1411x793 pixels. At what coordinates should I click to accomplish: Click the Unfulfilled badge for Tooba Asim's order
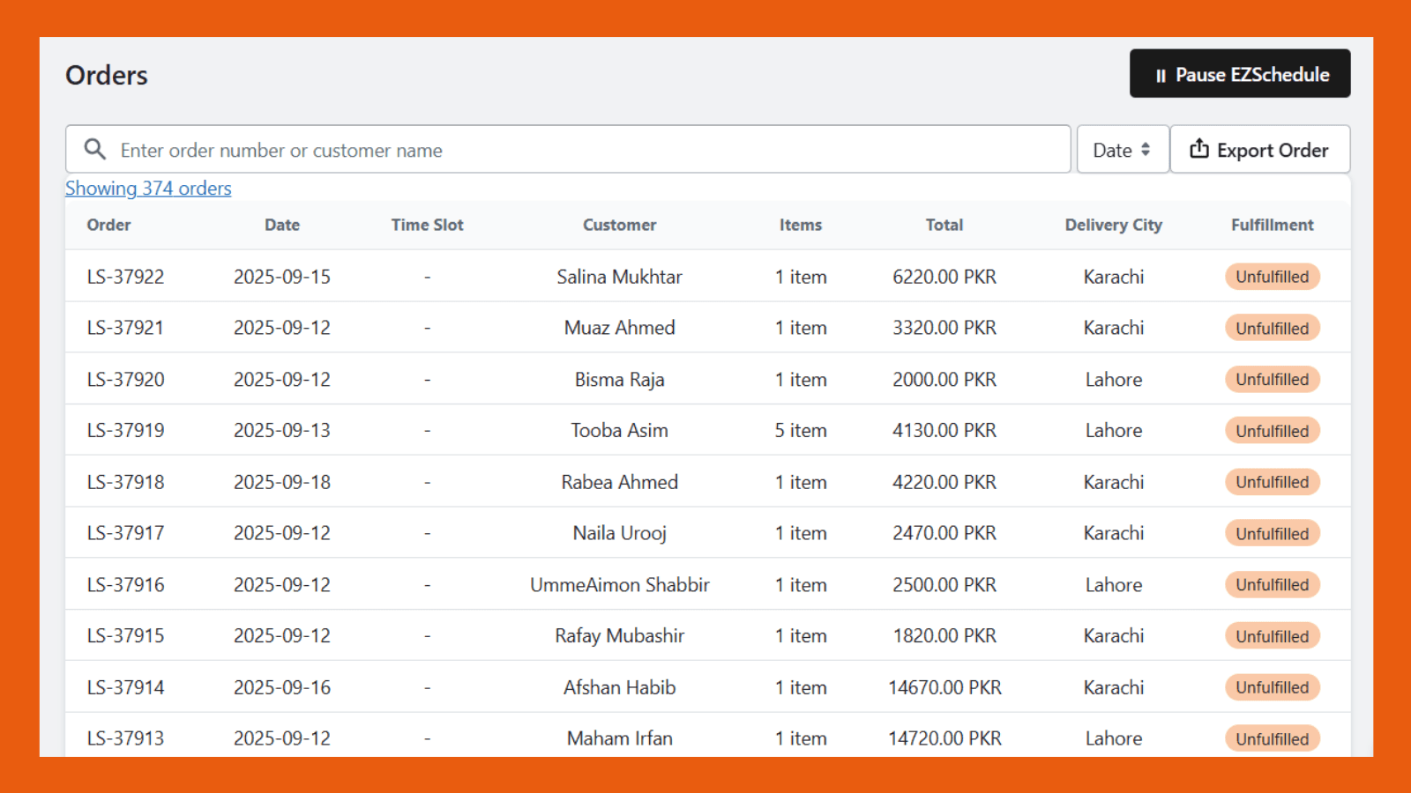click(x=1272, y=430)
